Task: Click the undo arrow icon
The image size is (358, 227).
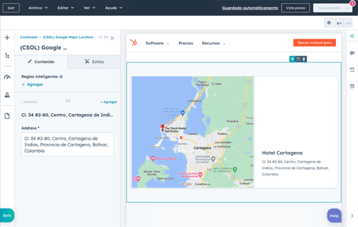Action: [x=339, y=23]
